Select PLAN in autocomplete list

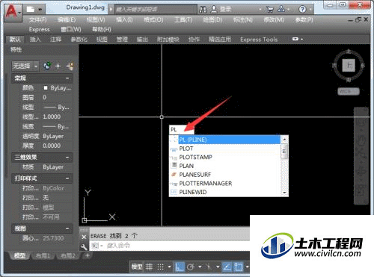point(224,166)
